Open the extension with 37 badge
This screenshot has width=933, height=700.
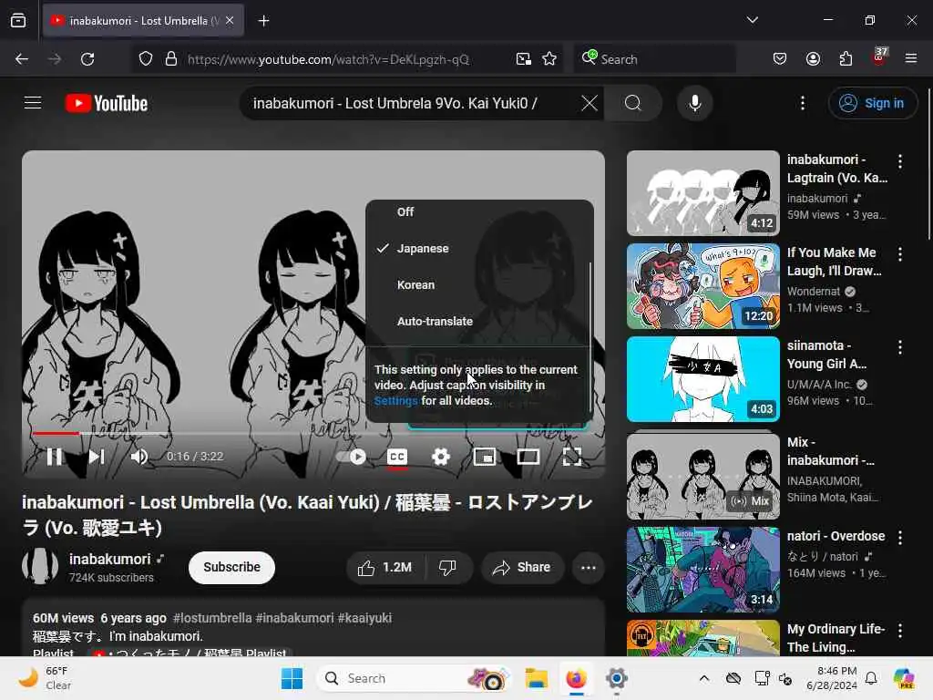pyautogui.click(x=879, y=57)
